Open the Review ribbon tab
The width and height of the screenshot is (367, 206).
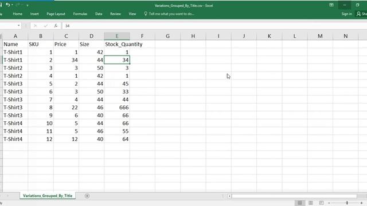tap(115, 14)
